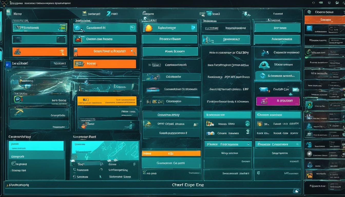
Task: Toggle the round green indicator beside Burn Bloce
Action: (18, 99)
